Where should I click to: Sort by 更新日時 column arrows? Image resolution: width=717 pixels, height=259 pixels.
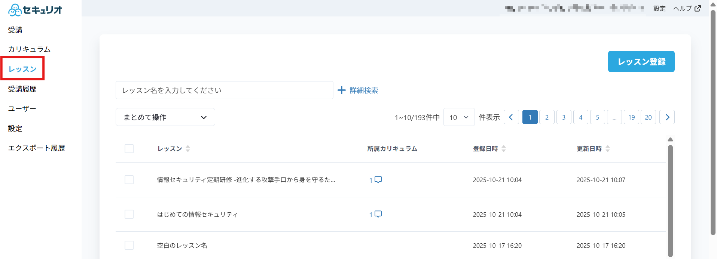coord(607,149)
